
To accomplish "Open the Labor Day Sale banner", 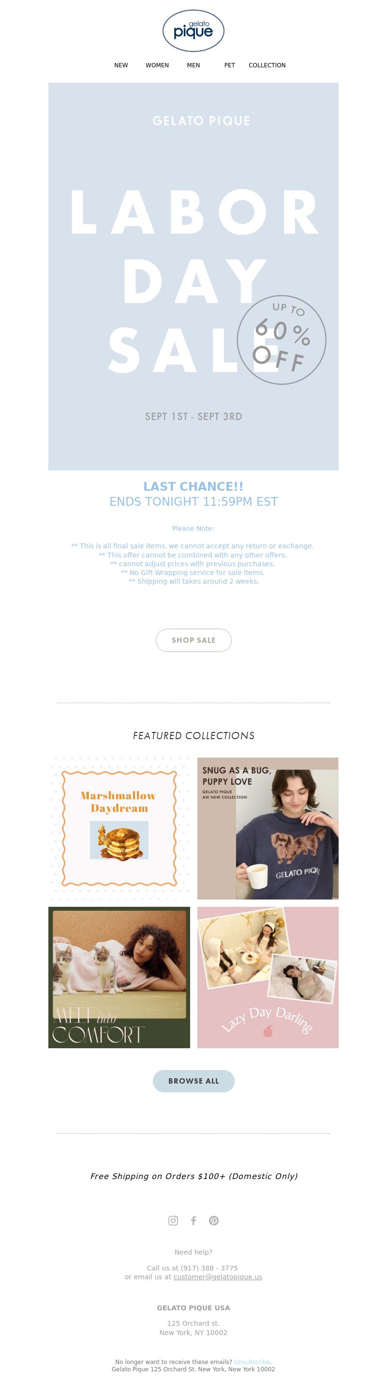I will (193, 277).
